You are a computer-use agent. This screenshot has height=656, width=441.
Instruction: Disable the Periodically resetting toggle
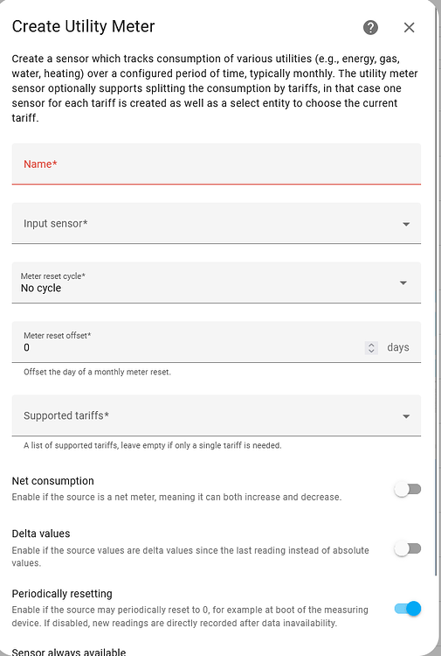coord(408,608)
